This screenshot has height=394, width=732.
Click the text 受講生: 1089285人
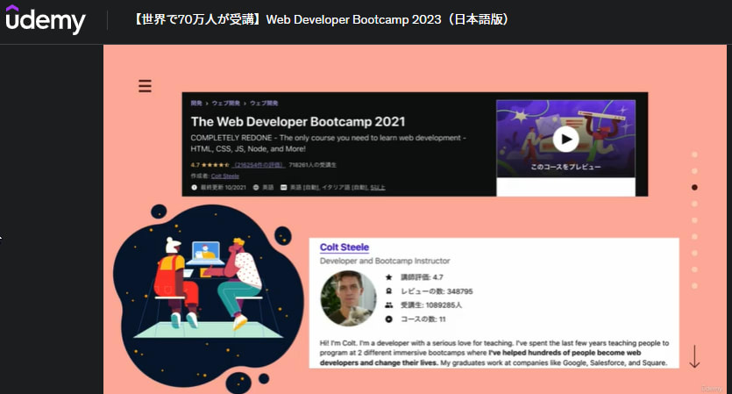pos(431,305)
